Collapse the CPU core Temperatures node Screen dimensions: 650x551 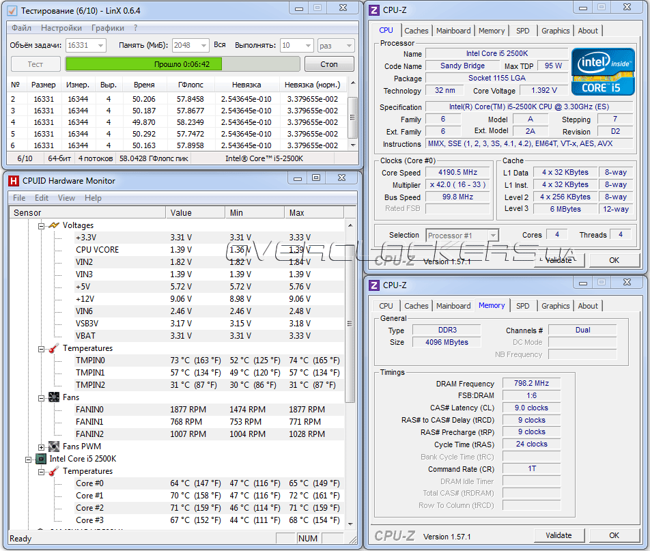click(41, 472)
